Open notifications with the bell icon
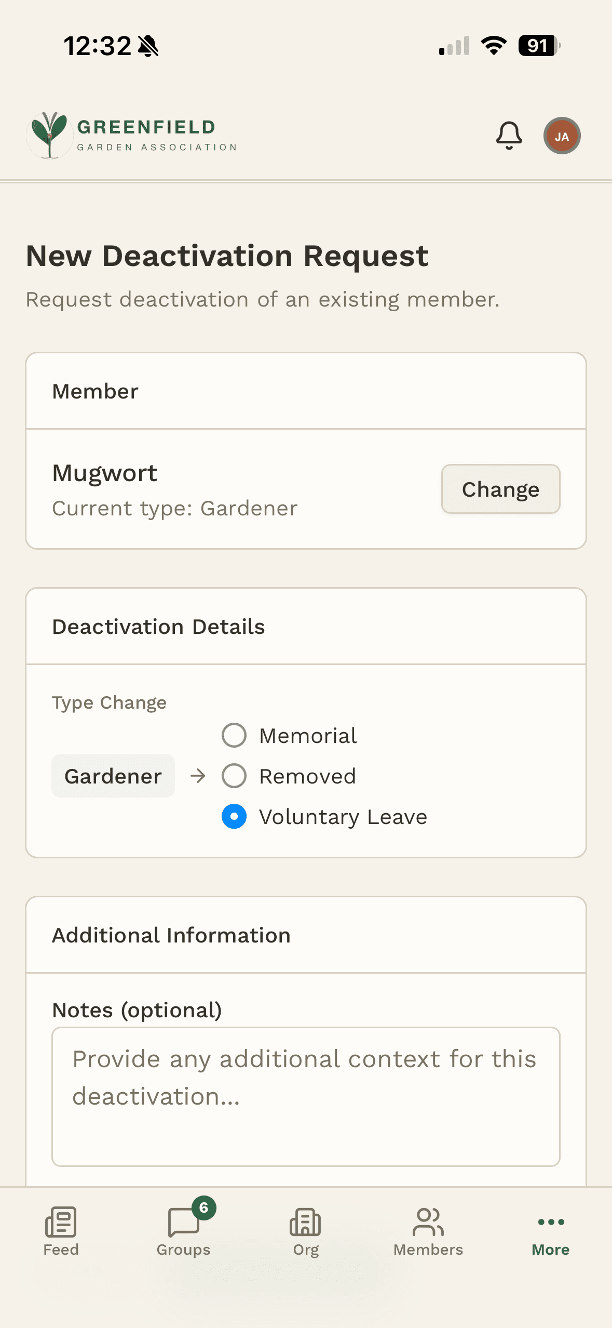Image resolution: width=612 pixels, height=1328 pixels. pyautogui.click(x=508, y=135)
